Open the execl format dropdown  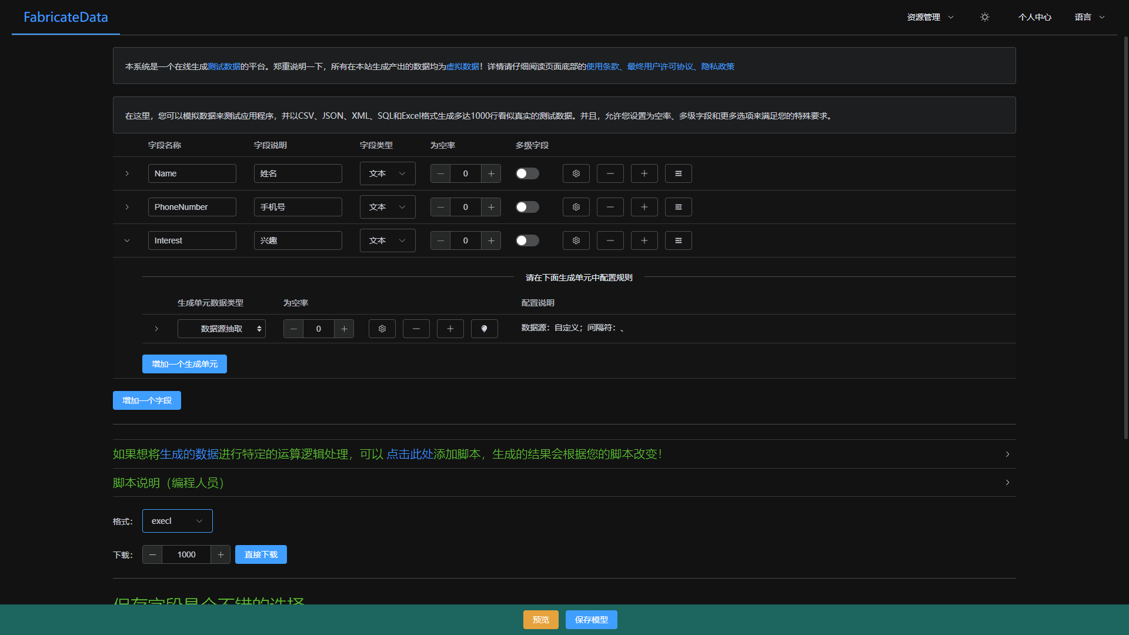(x=177, y=521)
